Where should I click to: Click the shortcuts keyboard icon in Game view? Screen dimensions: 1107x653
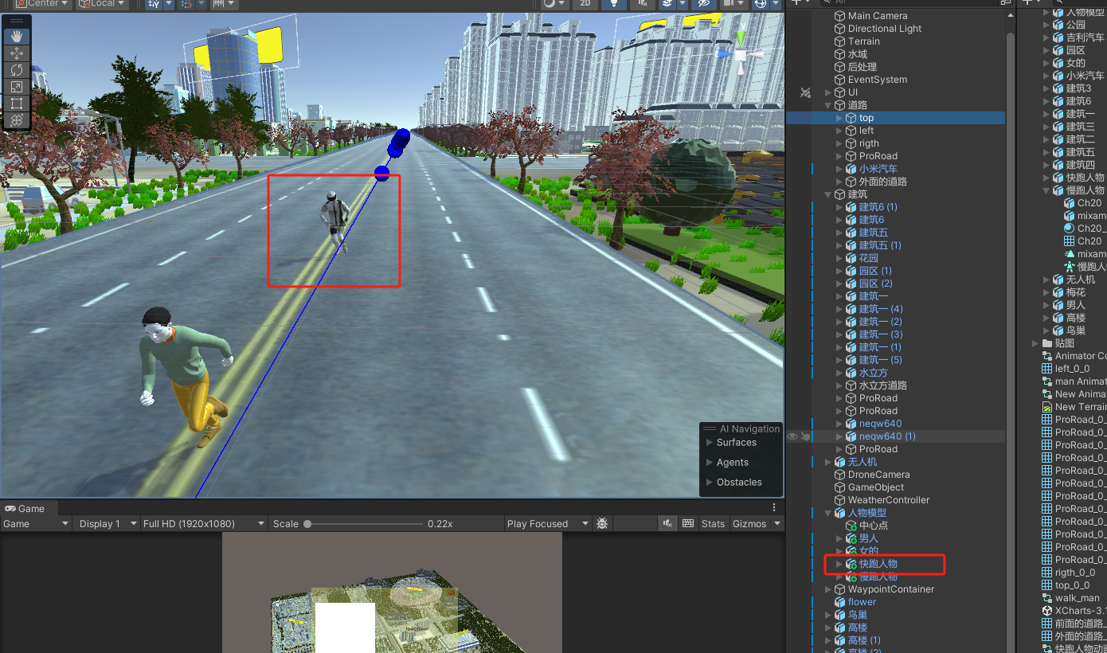coord(689,523)
